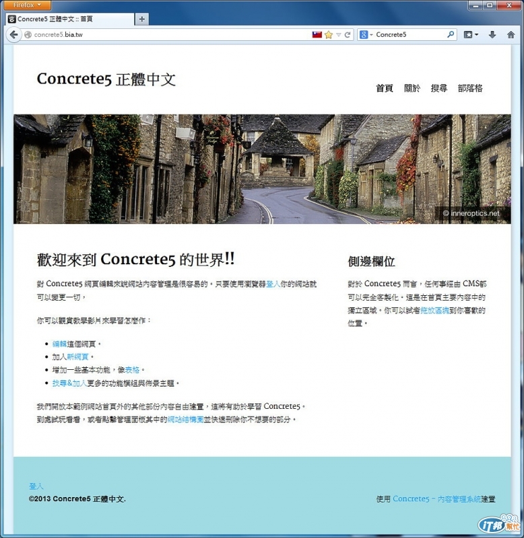Open the orange Firefox menu button
The width and height of the screenshot is (524, 538).
(x=28, y=5)
